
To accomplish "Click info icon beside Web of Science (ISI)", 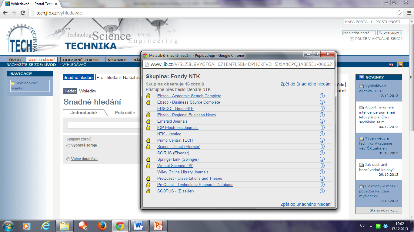I will click(x=322, y=166).
